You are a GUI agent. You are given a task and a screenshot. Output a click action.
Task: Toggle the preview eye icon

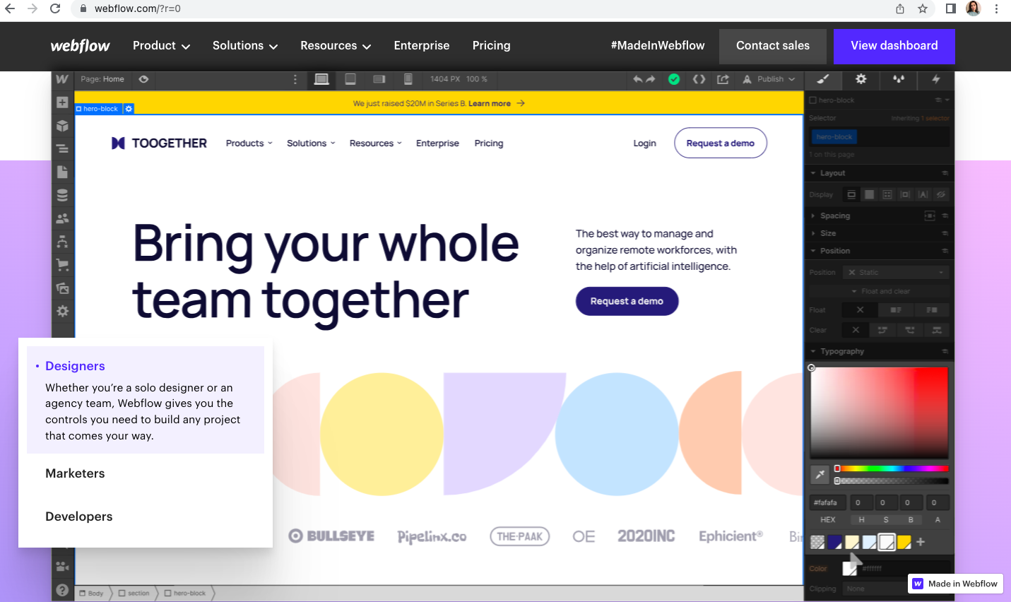coord(143,79)
